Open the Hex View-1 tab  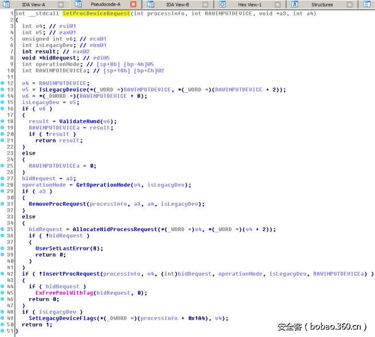[x=250, y=5]
